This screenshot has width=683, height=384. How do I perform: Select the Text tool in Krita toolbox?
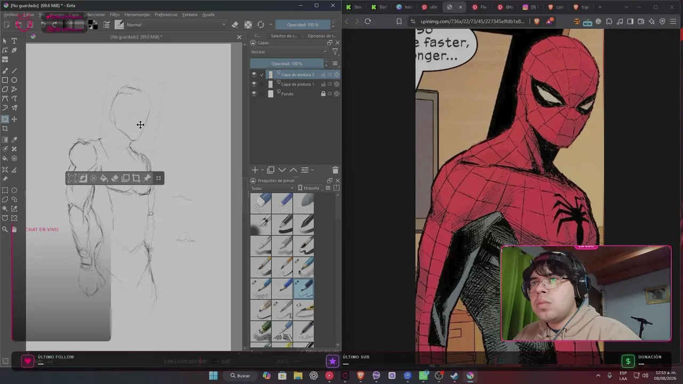pyautogui.click(x=14, y=41)
